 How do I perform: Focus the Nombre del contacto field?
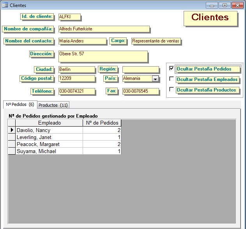click(x=82, y=41)
